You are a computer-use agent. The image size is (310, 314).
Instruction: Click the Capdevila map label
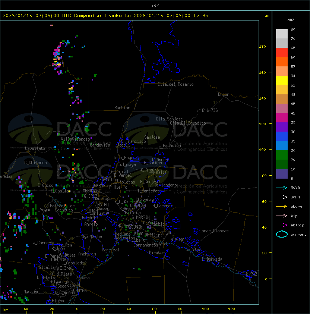click(100, 145)
